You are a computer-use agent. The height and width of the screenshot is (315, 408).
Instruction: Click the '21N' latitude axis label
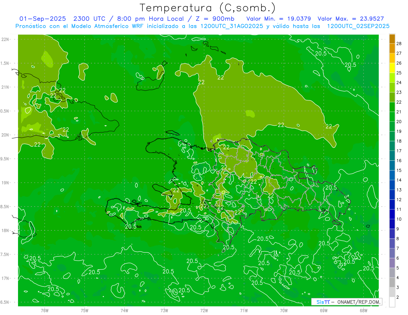(x=5, y=87)
